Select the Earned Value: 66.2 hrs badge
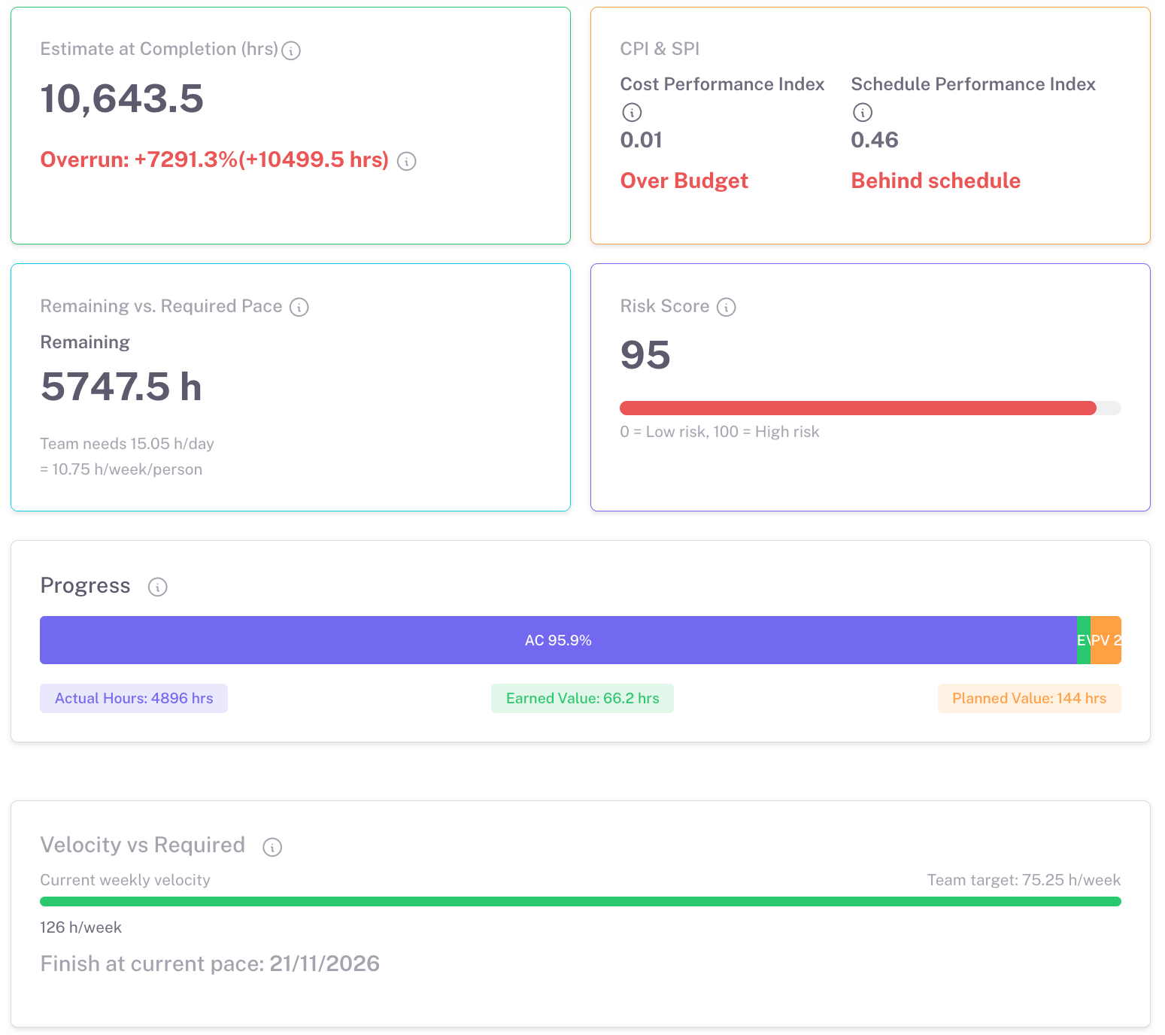 point(582,698)
